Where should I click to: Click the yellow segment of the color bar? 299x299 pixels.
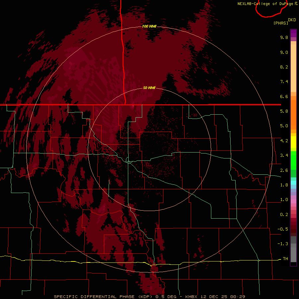293,142
